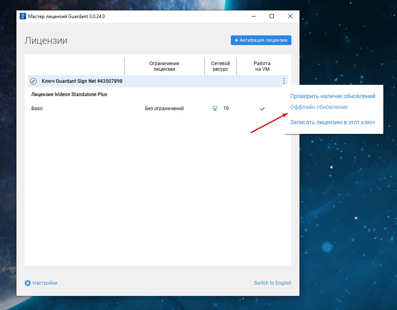The height and width of the screenshot is (310, 397).
Task: Open the three-dot menu for key #43507898
Action: click(x=284, y=81)
